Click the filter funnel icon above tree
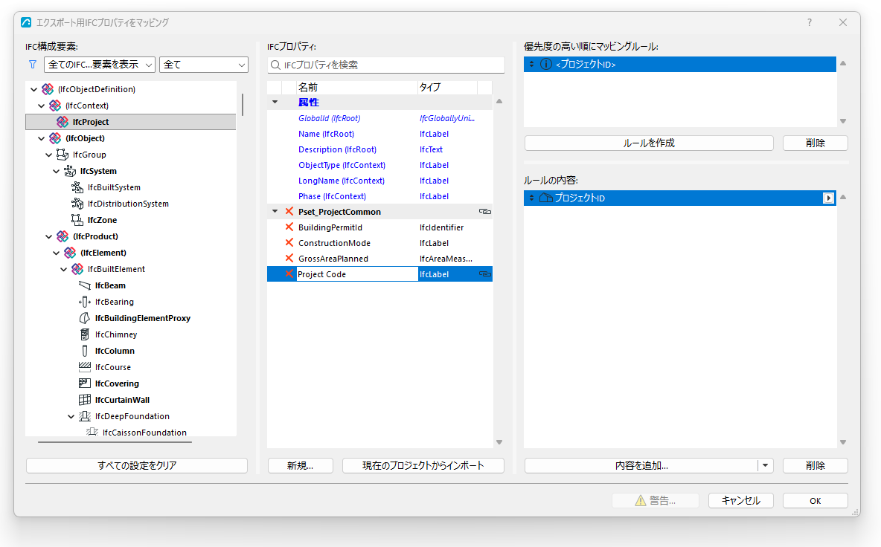Image resolution: width=881 pixels, height=547 pixels. pos(33,65)
